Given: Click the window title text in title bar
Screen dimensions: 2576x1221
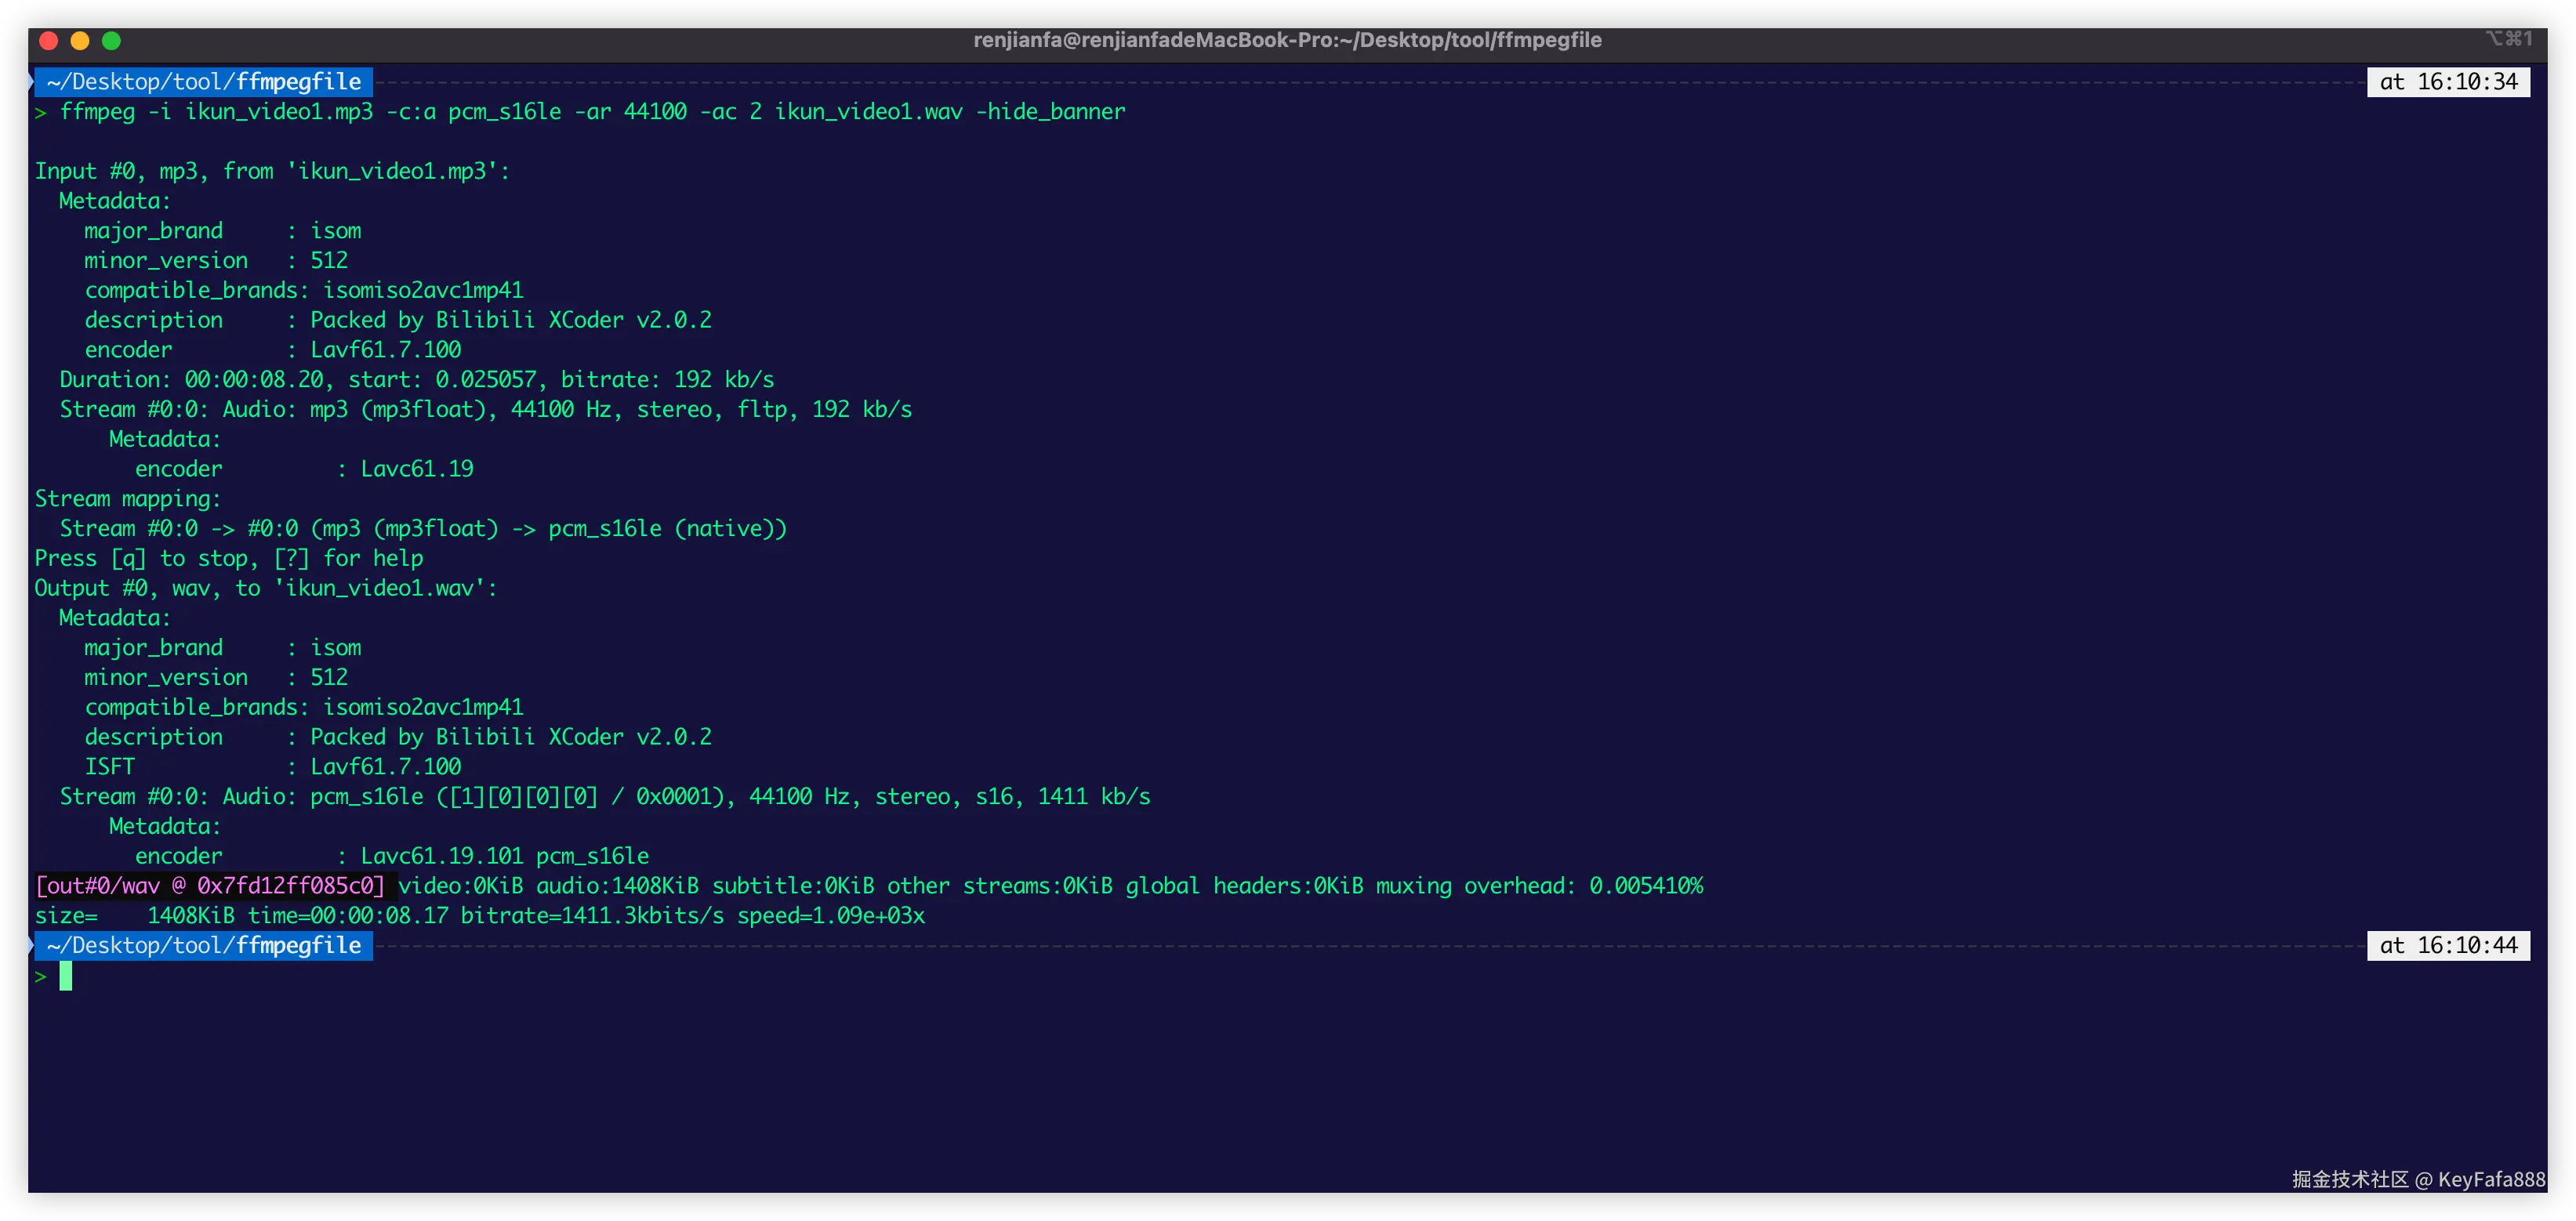Looking at the screenshot, I should (1287, 40).
